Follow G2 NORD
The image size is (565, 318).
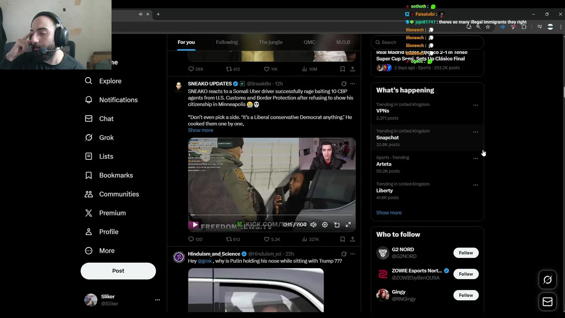466,253
